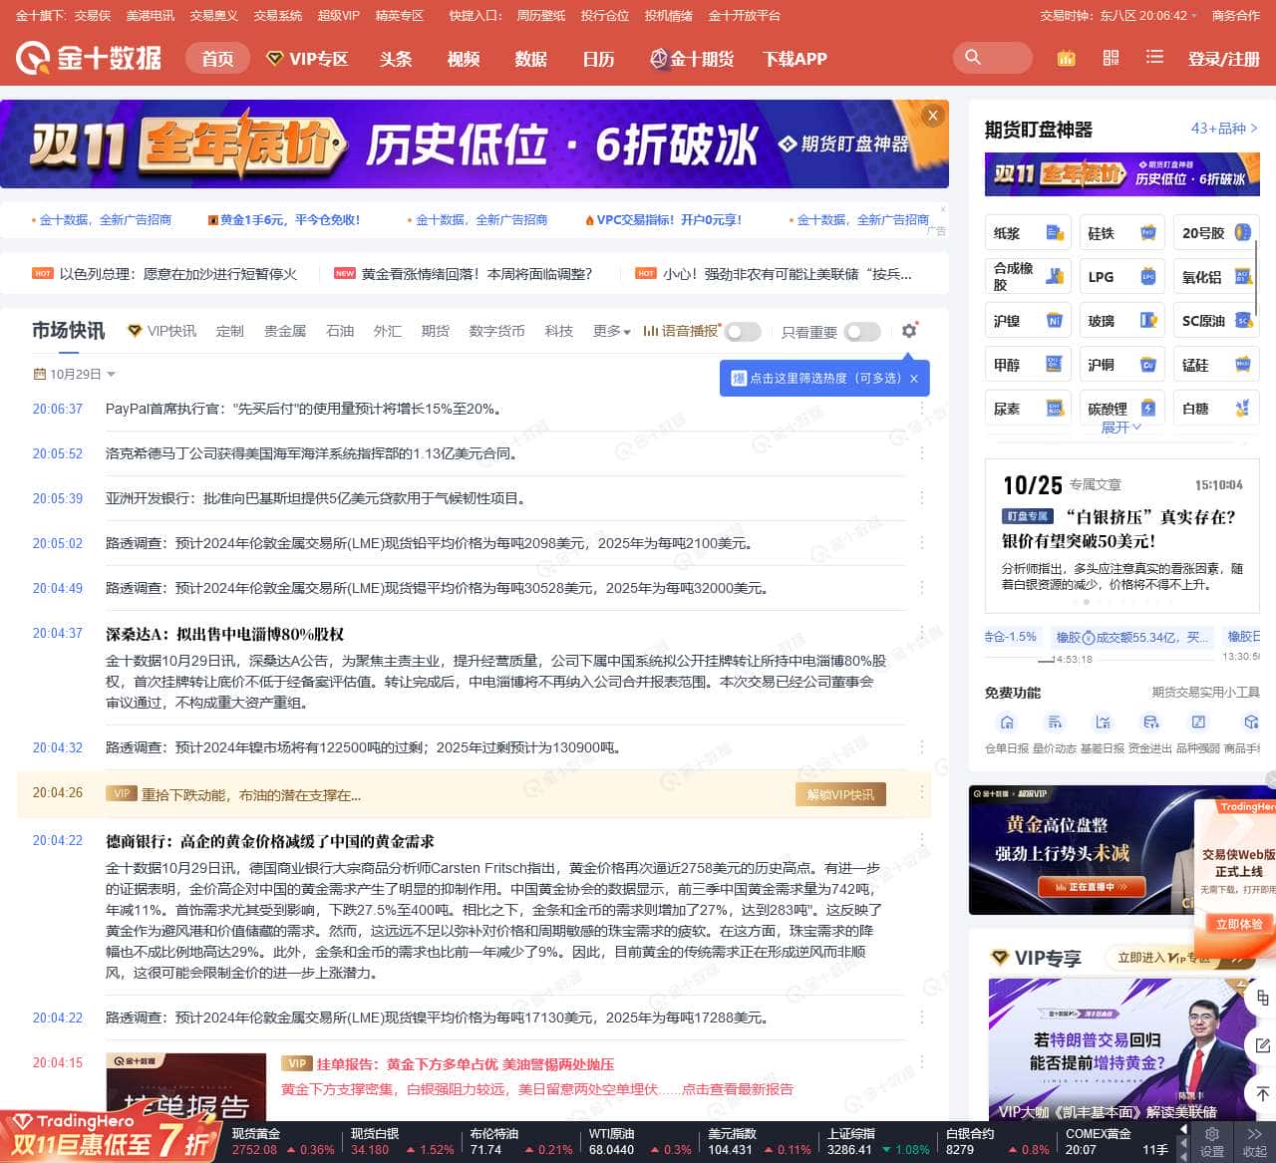The height and width of the screenshot is (1163, 1276).
Task: Click 立即体验 button on TradingHero popup
Action: [1239, 924]
